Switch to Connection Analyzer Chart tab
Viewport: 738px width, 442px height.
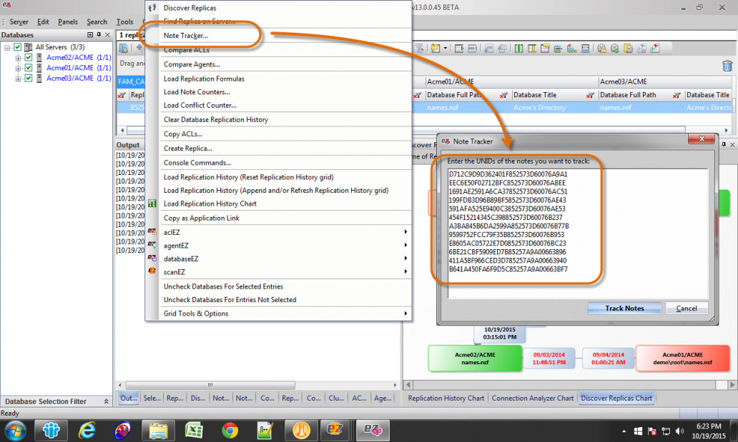(x=532, y=398)
